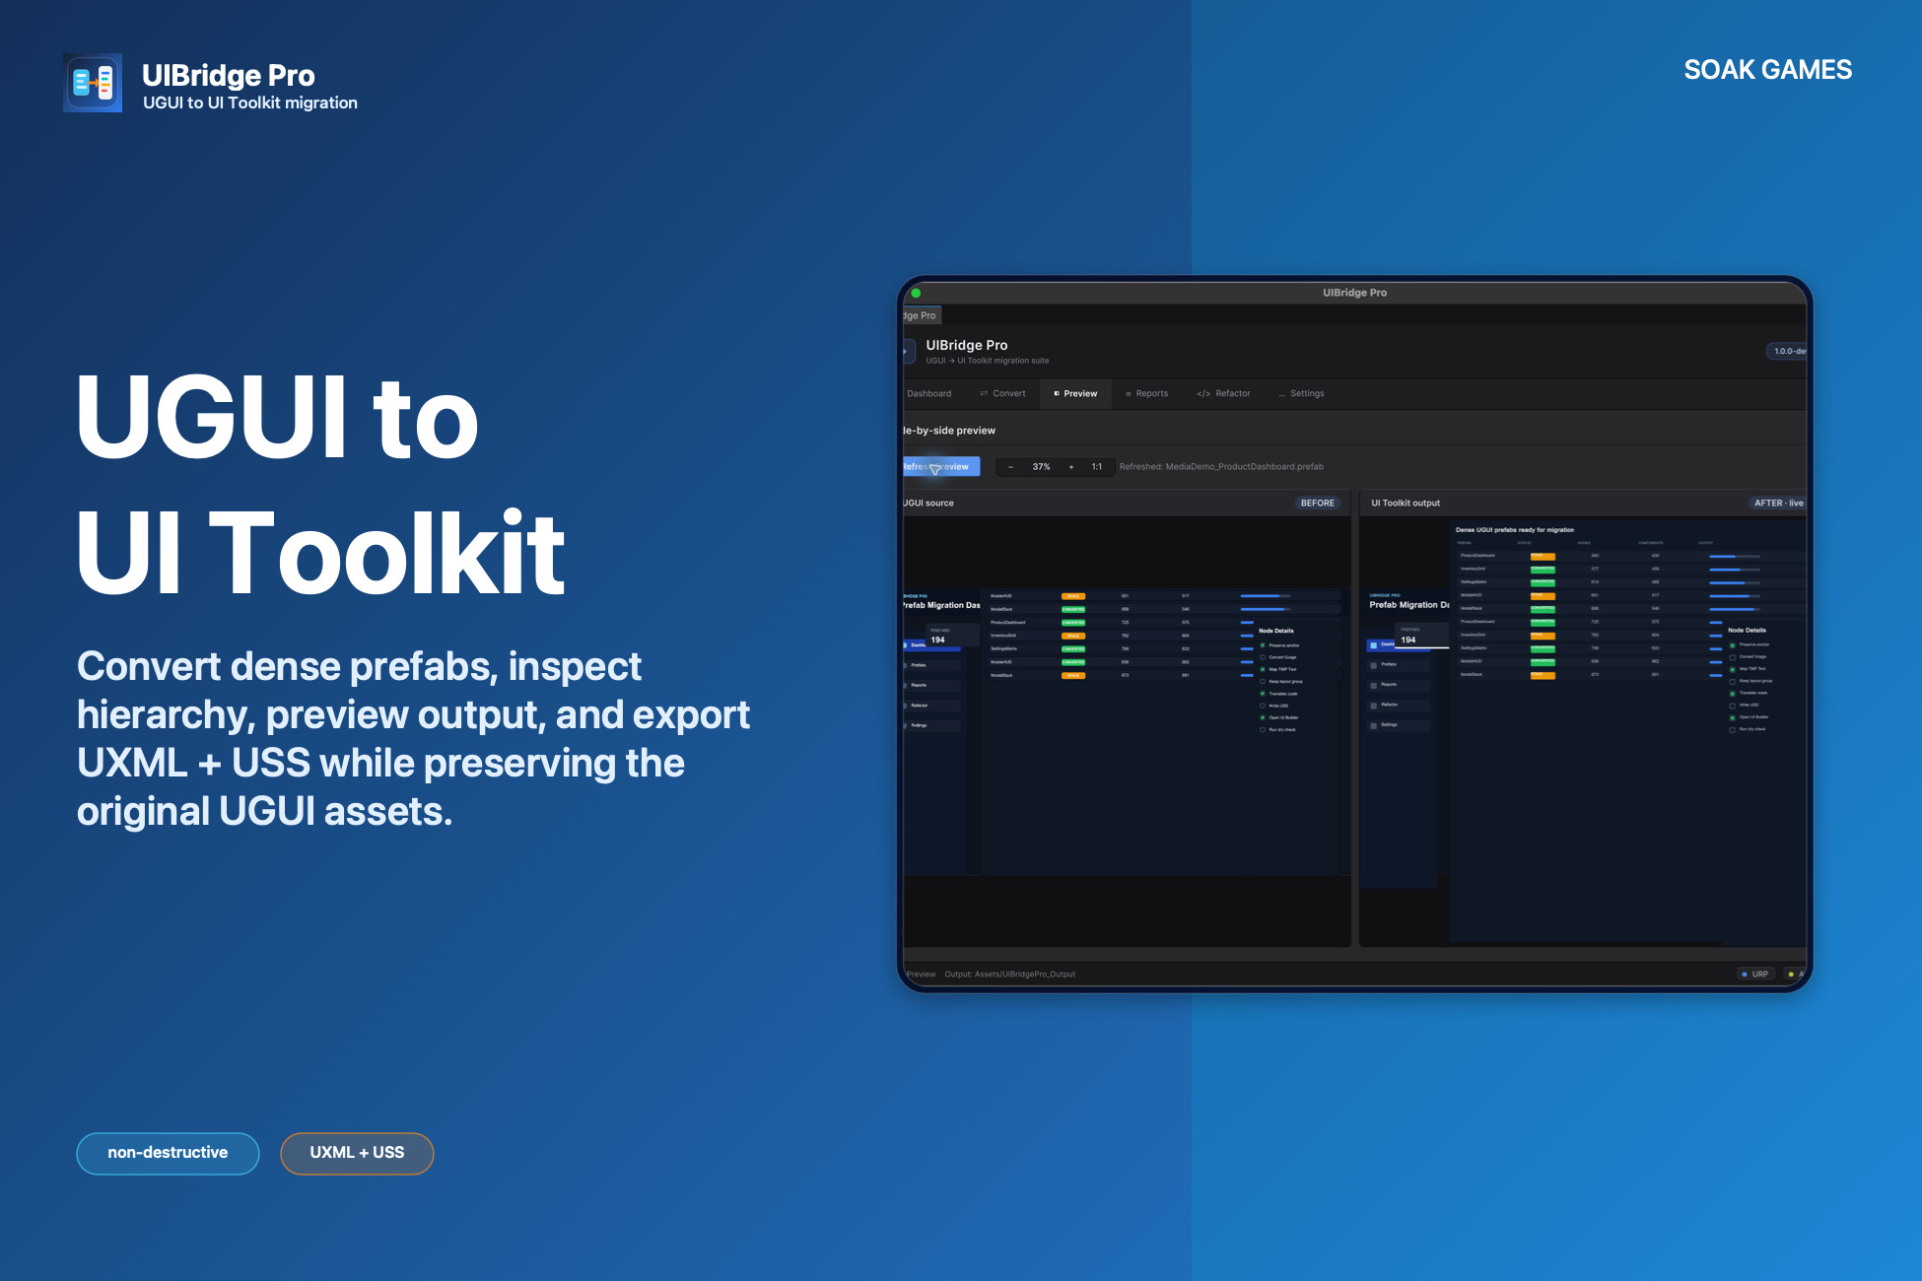This screenshot has width=1922, height=1281.
Task: Toggle Map TMP Text in UGUI source pane
Action: tap(1263, 669)
